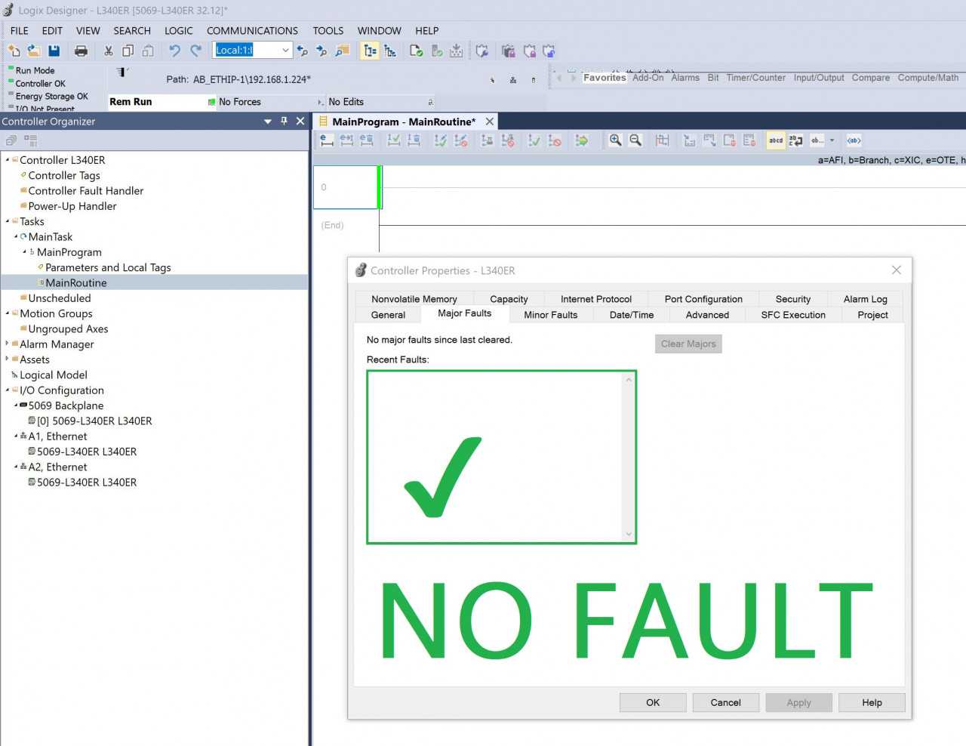Click the New project icon

pyautogui.click(x=14, y=51)
